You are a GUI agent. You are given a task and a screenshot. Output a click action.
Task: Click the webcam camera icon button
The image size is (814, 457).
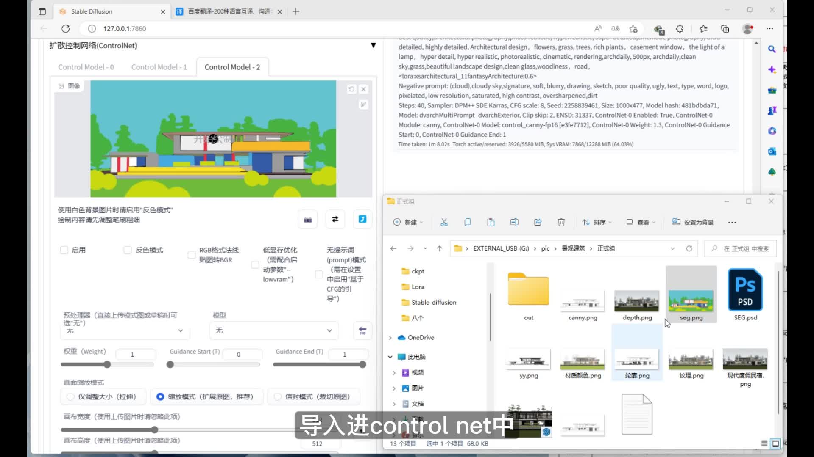click(x=308, y=220)
